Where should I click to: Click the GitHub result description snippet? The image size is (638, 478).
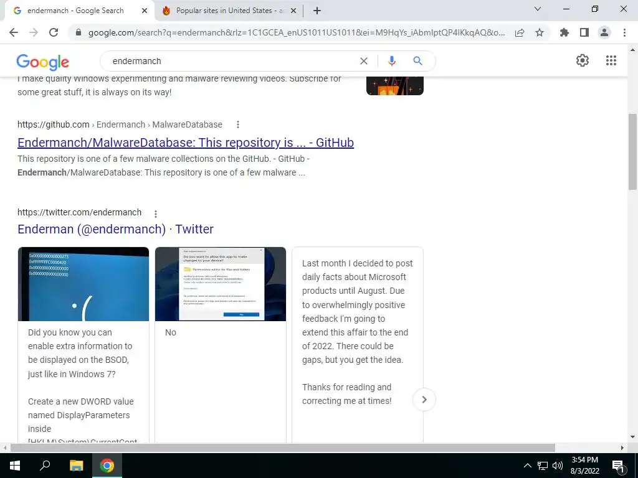tap(164, 166)
